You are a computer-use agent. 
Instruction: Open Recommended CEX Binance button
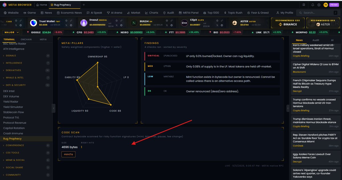(288, 23)
